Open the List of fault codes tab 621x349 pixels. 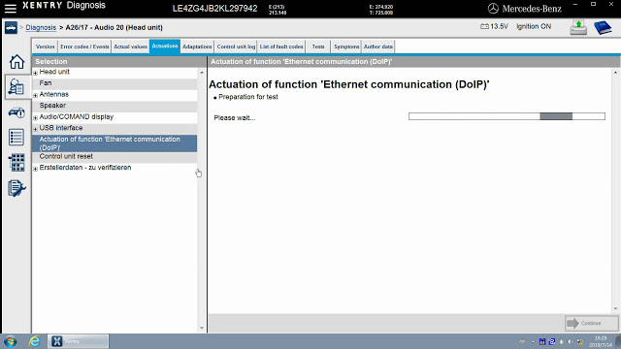pyautogui.click(x=281, y=47)
